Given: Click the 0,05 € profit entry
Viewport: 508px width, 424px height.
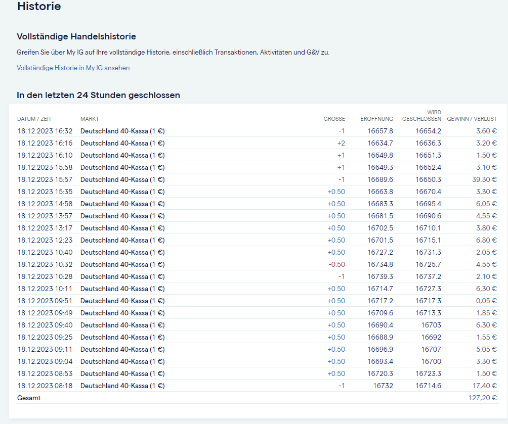Looking at the screenshot, I should click(485, 301).
